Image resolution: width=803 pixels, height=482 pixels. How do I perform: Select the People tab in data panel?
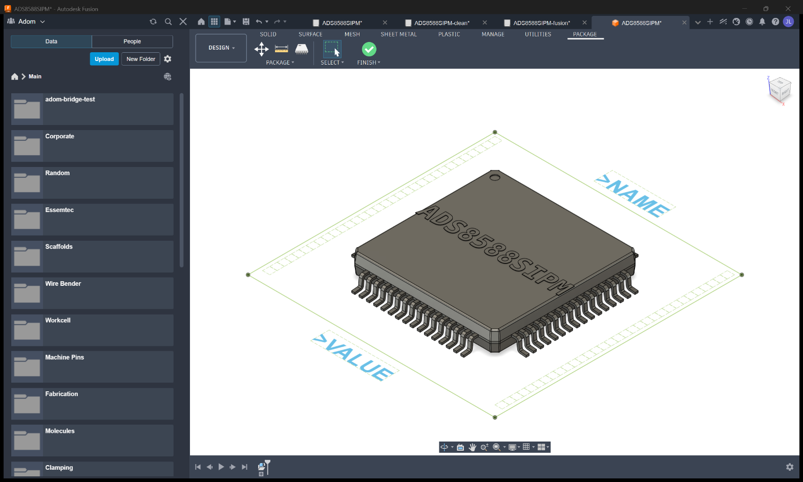(132, 41)
